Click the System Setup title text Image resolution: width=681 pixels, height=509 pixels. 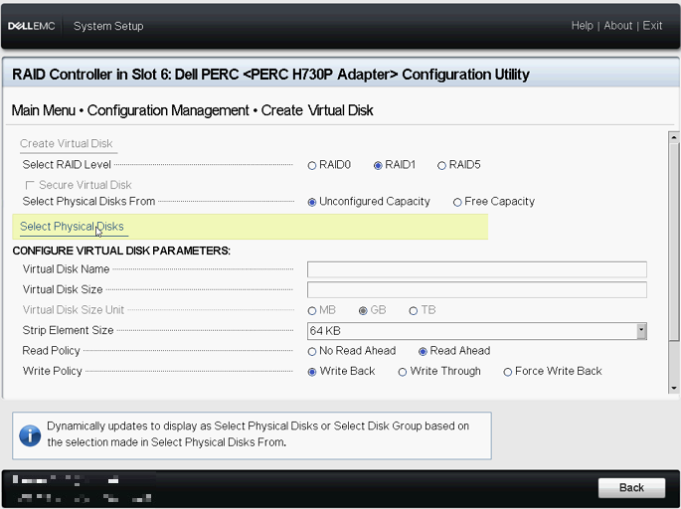[x=108, y=26]
